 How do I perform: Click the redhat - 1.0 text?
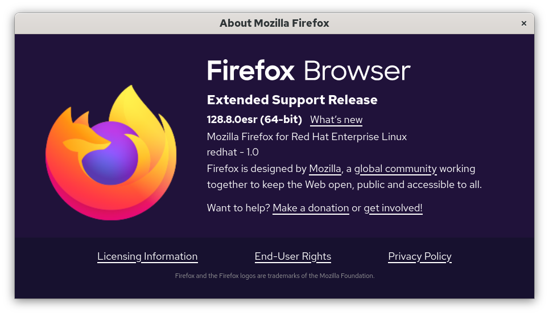pyautogui.click(x=233, y=152)
